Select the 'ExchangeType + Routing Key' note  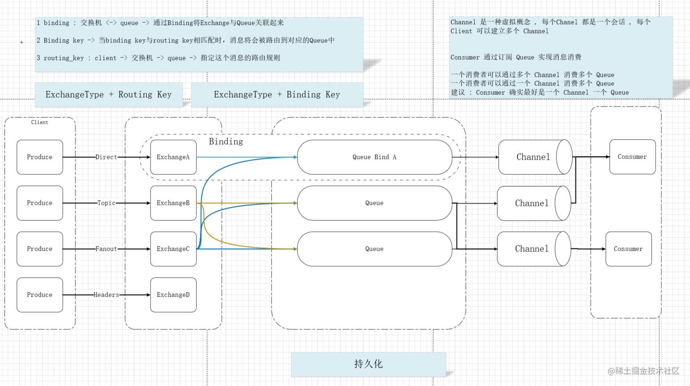tap(109, 95)
